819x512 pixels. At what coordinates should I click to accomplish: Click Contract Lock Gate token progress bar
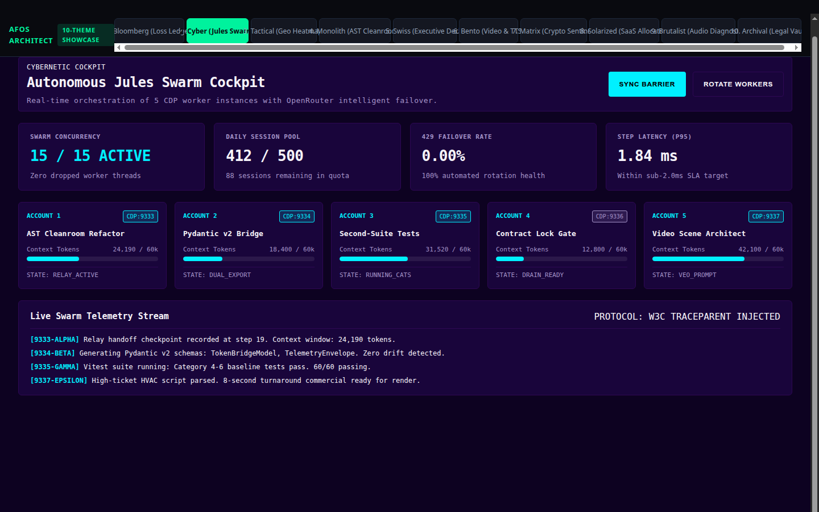point(561,259)
